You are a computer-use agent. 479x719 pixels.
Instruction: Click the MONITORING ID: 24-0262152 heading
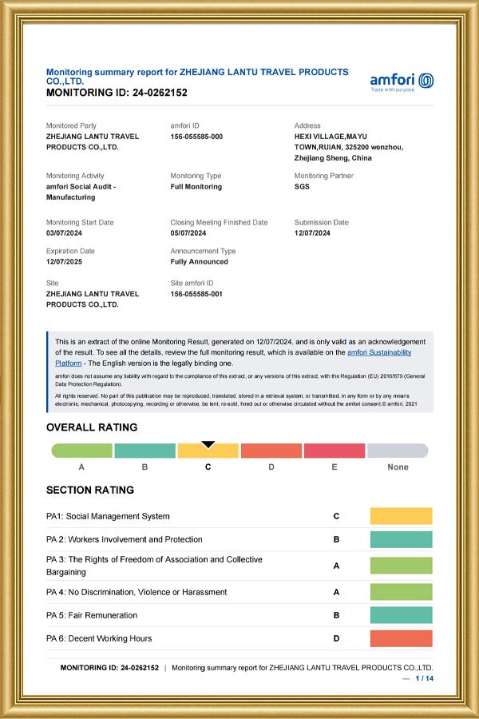117,93
